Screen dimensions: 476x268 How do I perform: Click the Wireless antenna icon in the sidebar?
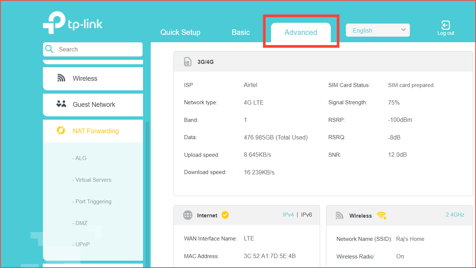click(61, 77)
